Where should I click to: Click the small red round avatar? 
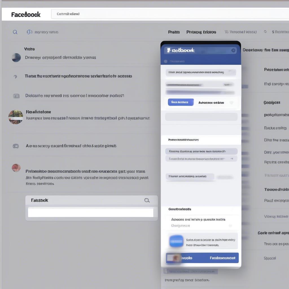pos(16,168)
